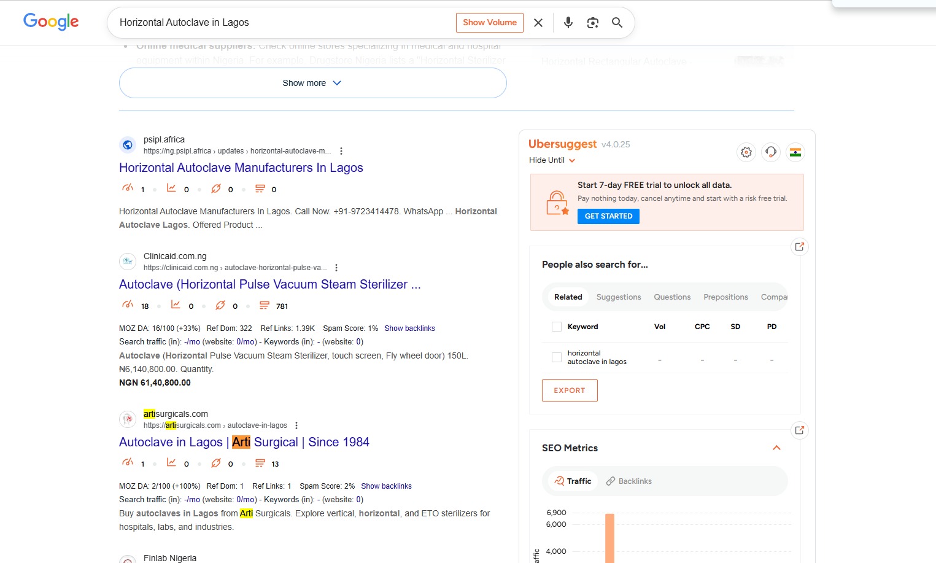
Task: Click the 'horizontal autoclave in lagos' keyword text
Action: tap(597, 357)
